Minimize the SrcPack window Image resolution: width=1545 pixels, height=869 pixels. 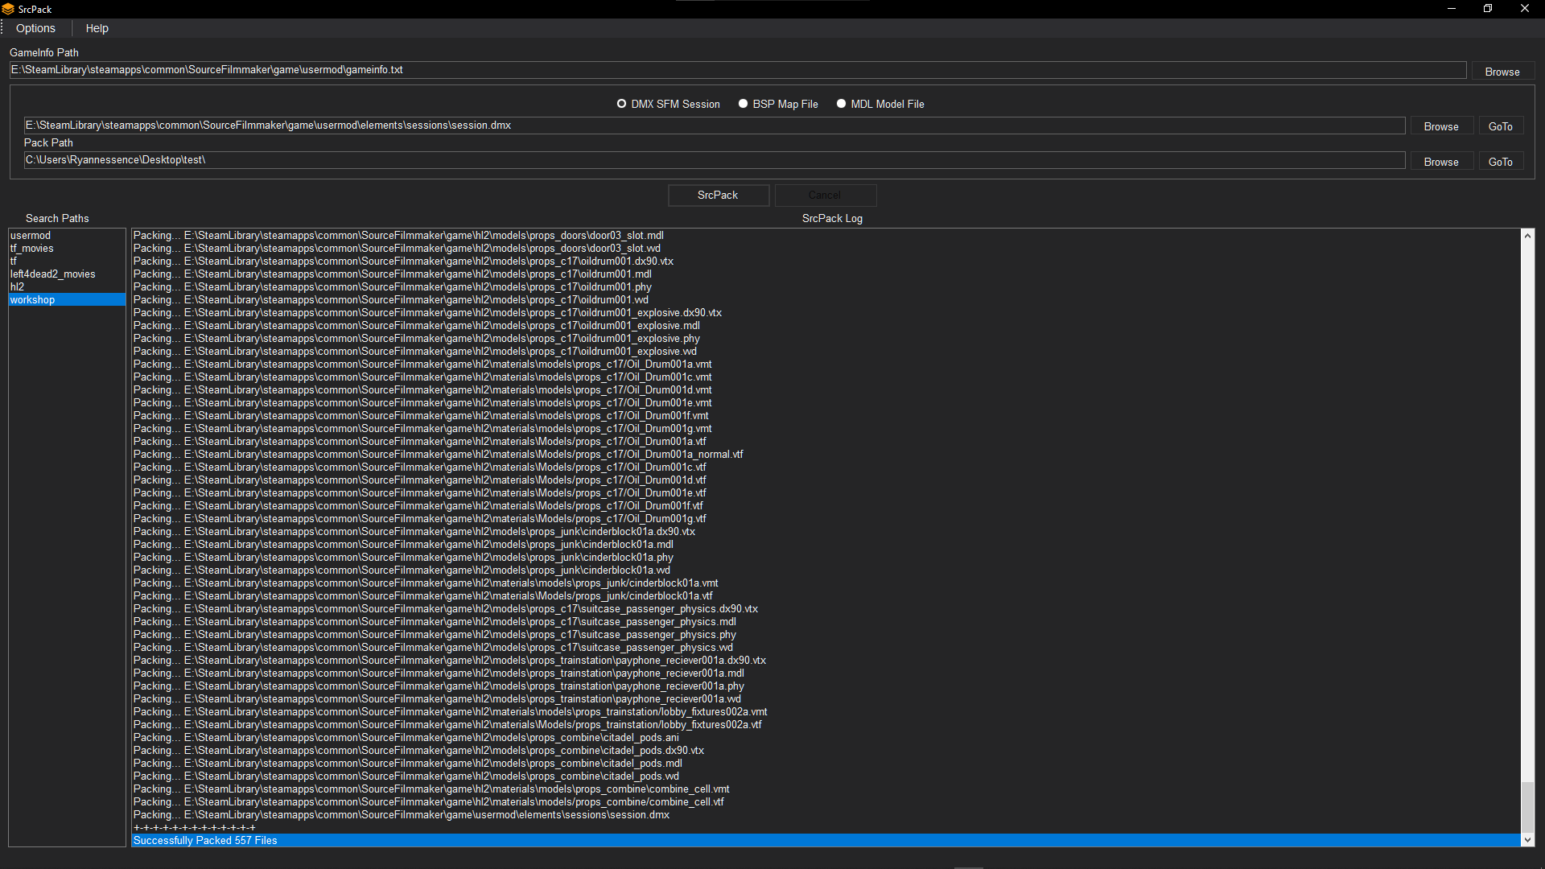tap(1452, 9)
